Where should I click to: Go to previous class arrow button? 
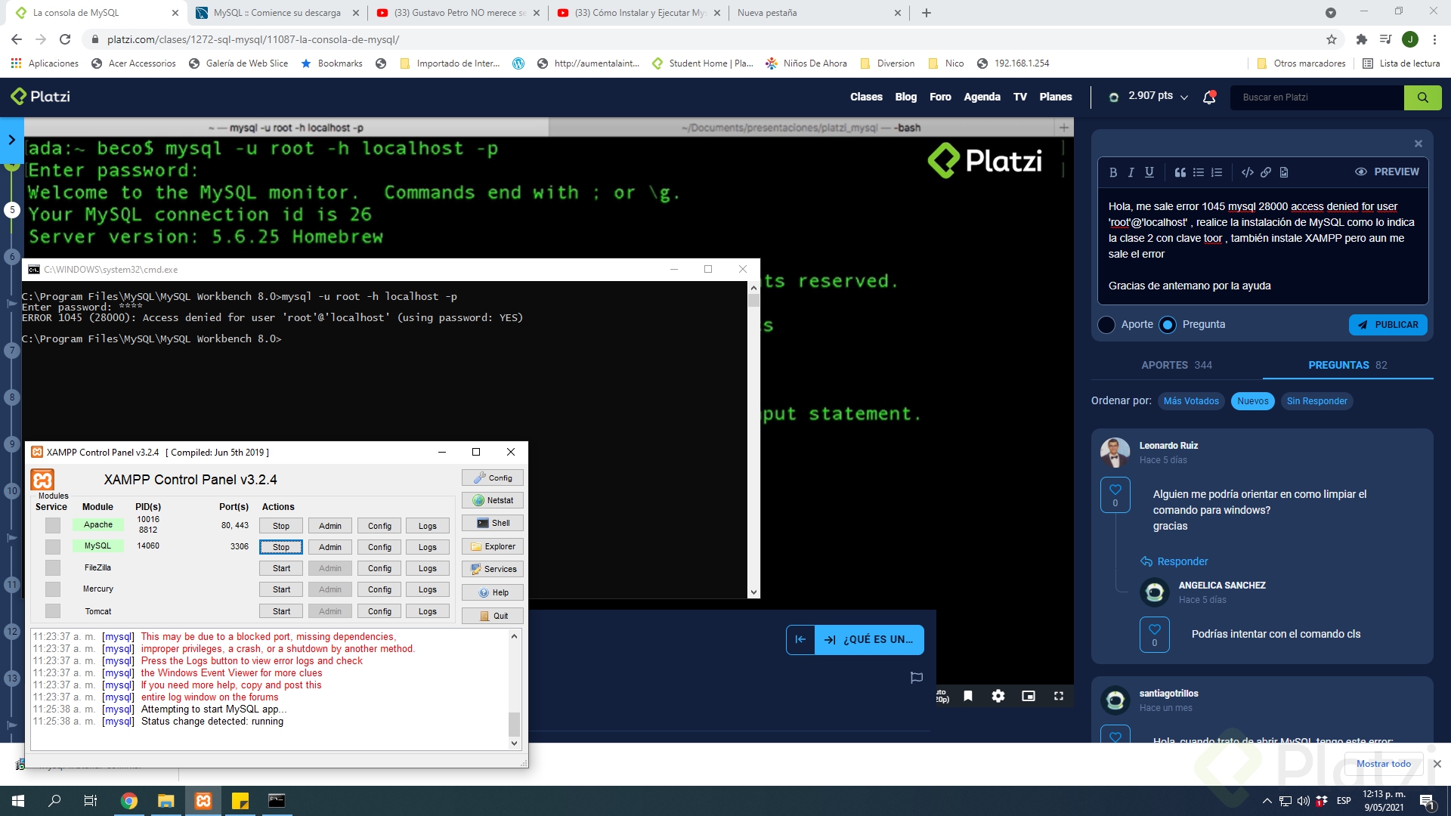800,639
